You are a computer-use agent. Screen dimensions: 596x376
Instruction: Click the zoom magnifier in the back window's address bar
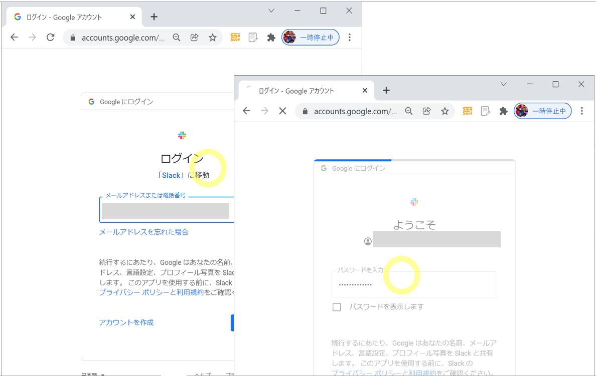click(176, 37)
